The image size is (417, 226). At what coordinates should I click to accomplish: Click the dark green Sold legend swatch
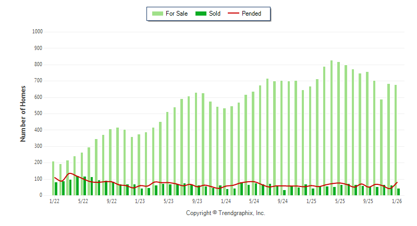point(200,14)
